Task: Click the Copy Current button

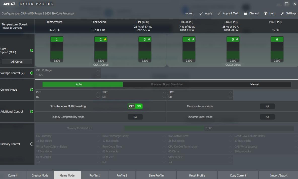Action: [238, 175]
